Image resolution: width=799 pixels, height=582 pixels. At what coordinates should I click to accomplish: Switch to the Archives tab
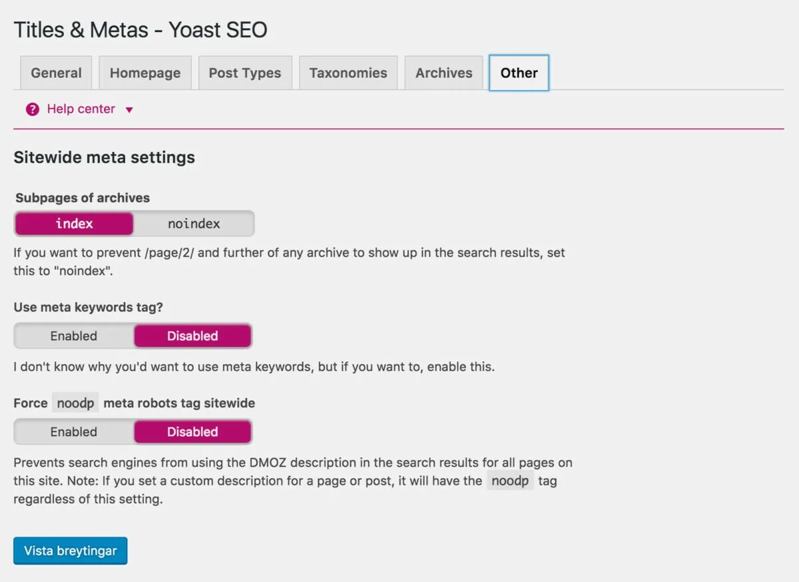(443, 73)
